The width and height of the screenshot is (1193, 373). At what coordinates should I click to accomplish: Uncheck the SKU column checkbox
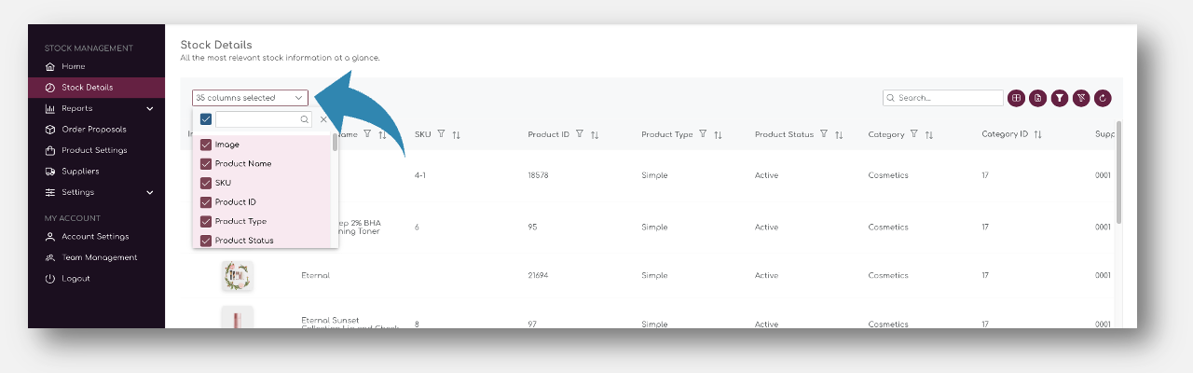point(206,183)
